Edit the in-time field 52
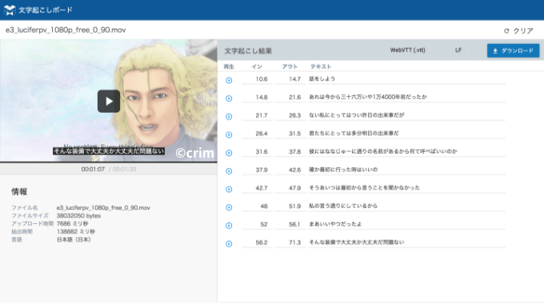The image size is (544, 304). tap(257, 225)
